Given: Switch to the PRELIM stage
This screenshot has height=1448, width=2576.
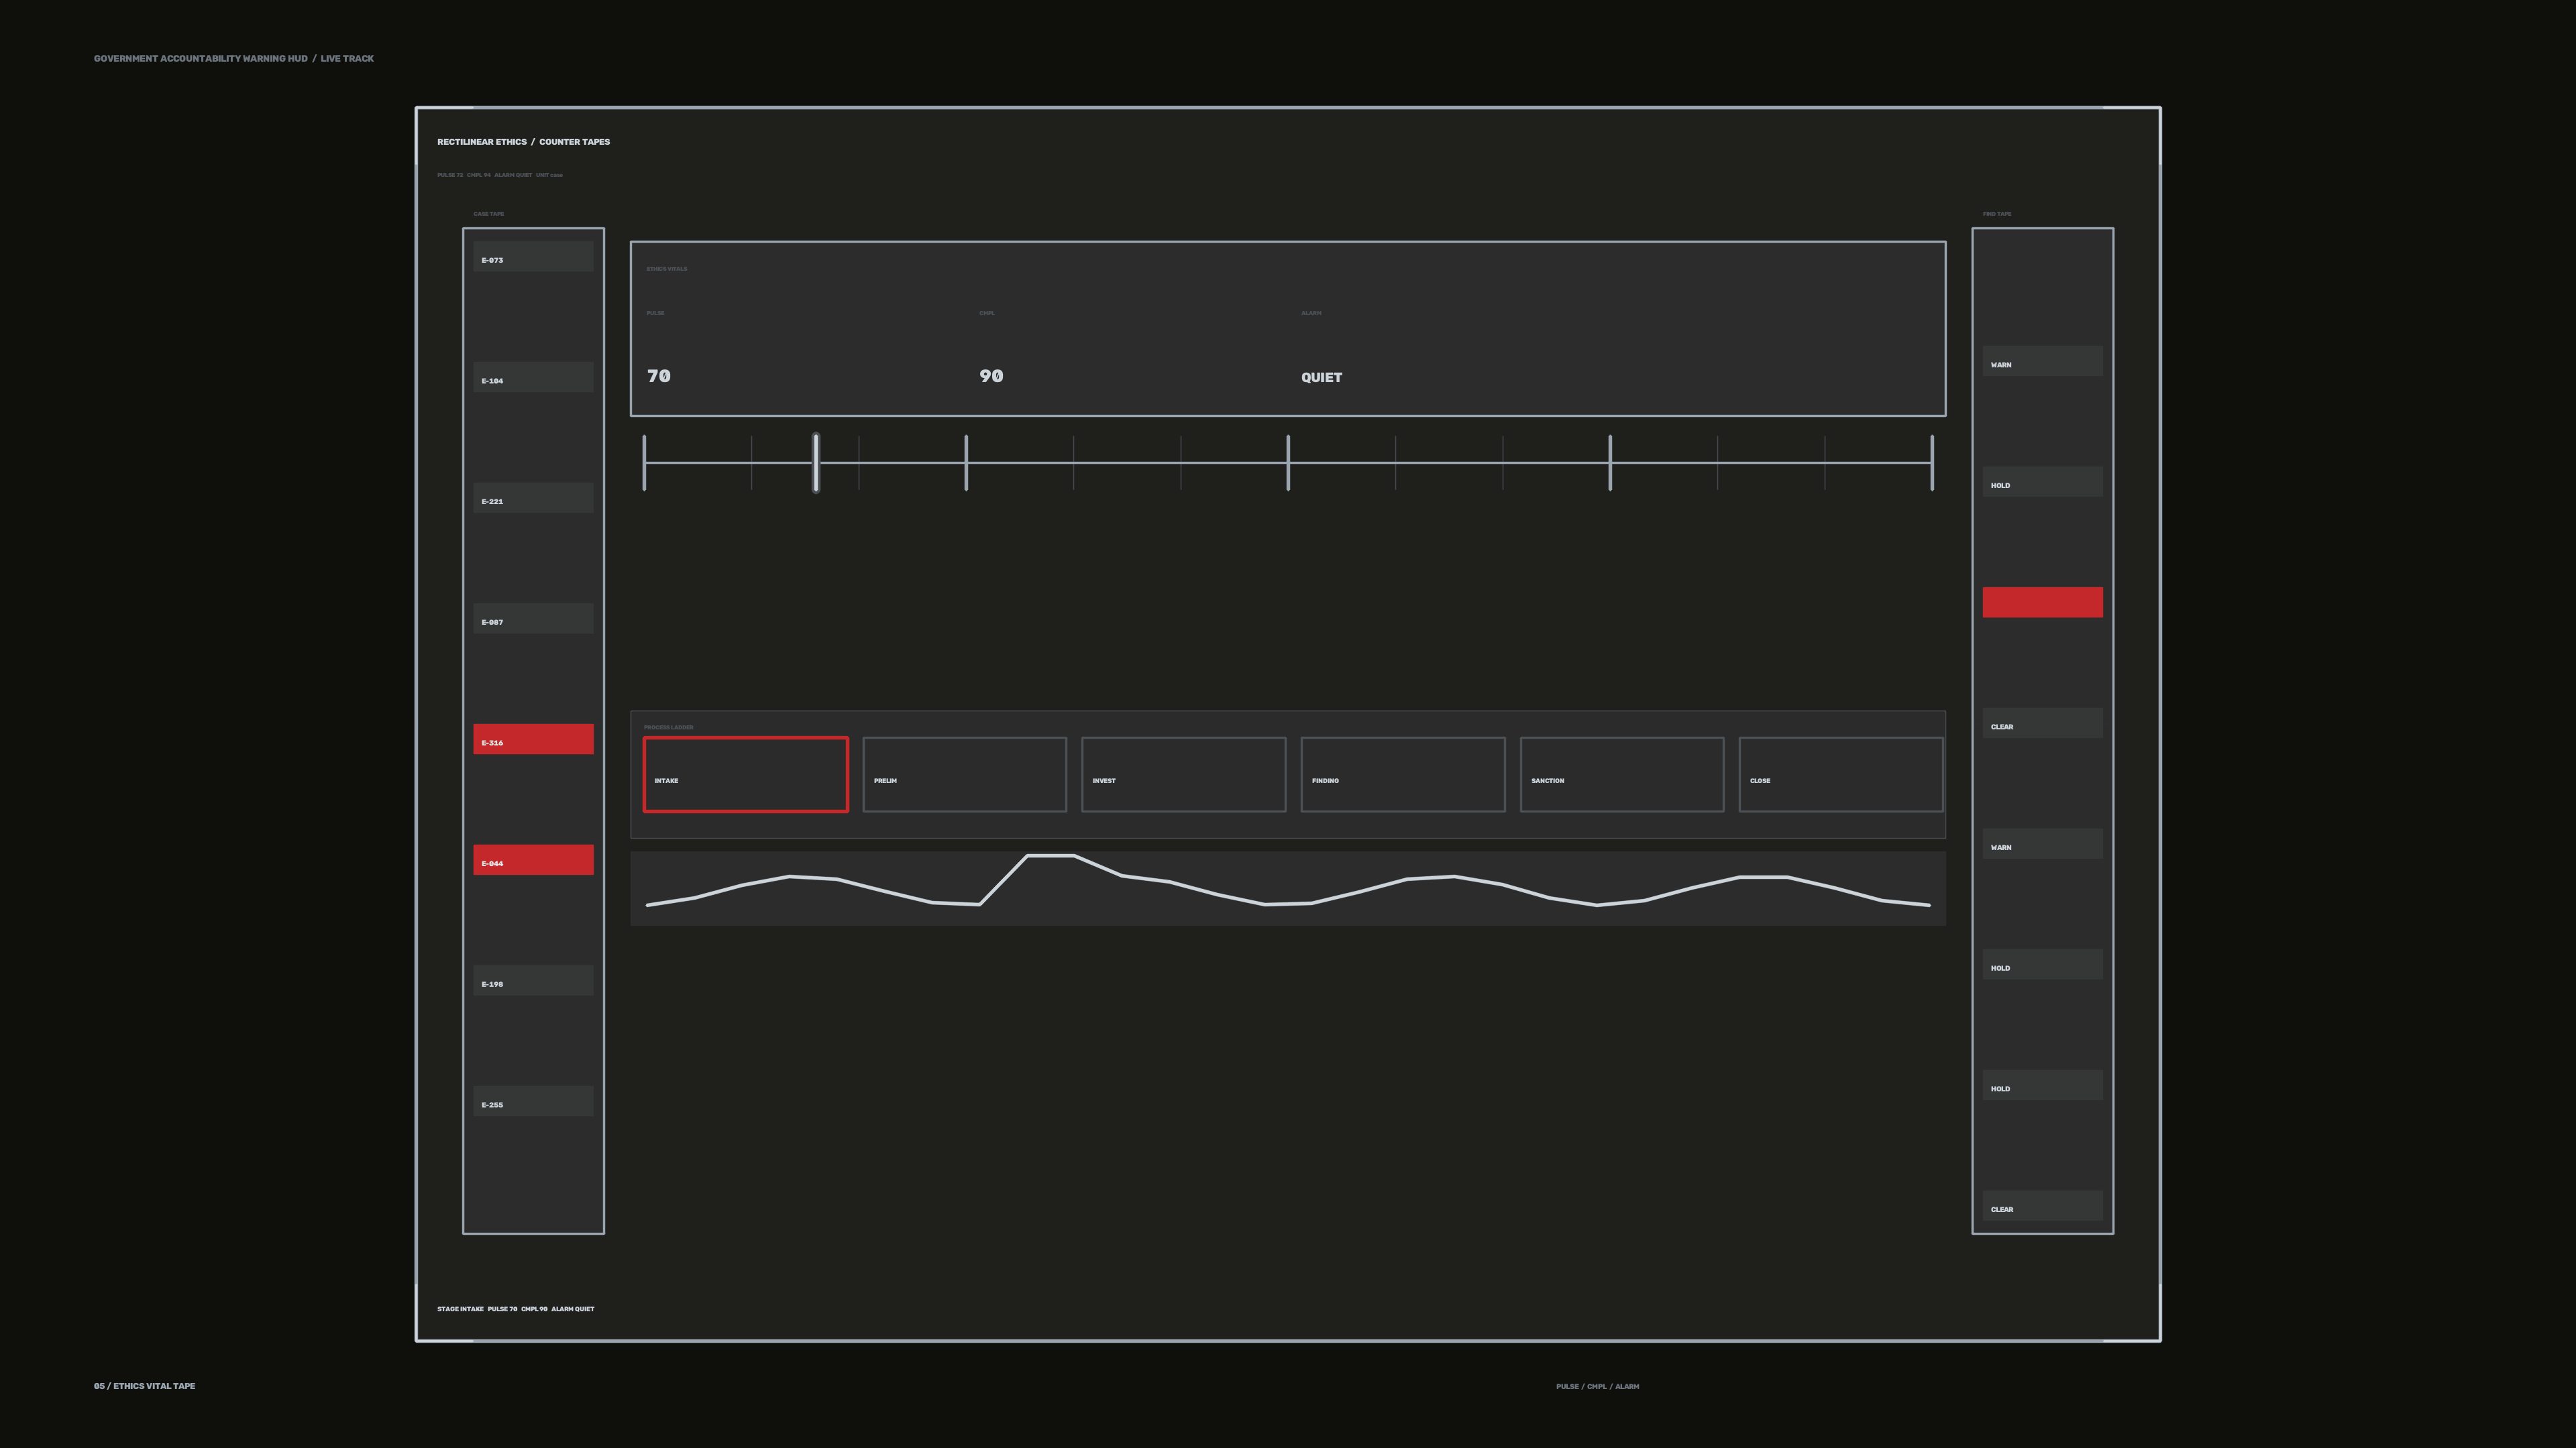Looking at the screenshot, I should coord(964,774).
